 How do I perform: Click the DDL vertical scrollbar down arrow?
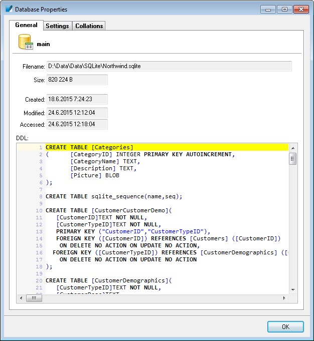pos(292,289)
